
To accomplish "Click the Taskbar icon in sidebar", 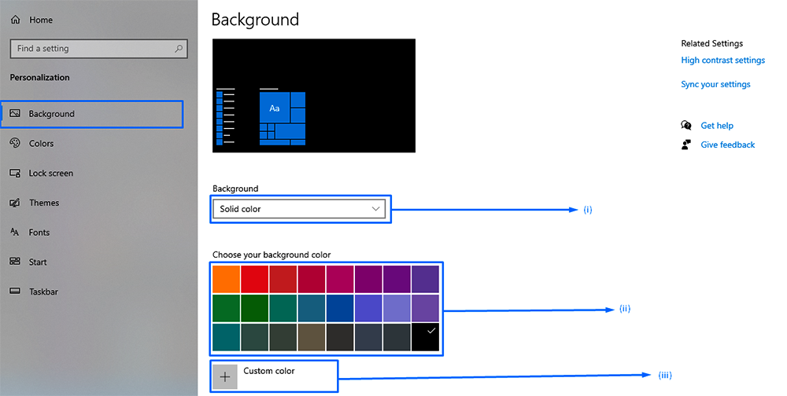I will [x=14, y=291].
